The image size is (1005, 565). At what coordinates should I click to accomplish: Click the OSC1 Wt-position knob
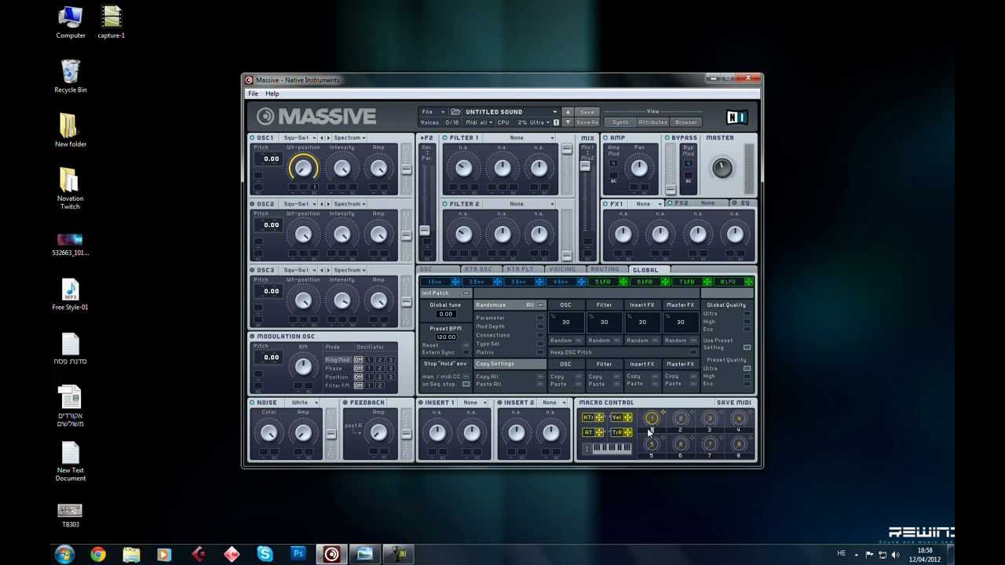point(303,167)
